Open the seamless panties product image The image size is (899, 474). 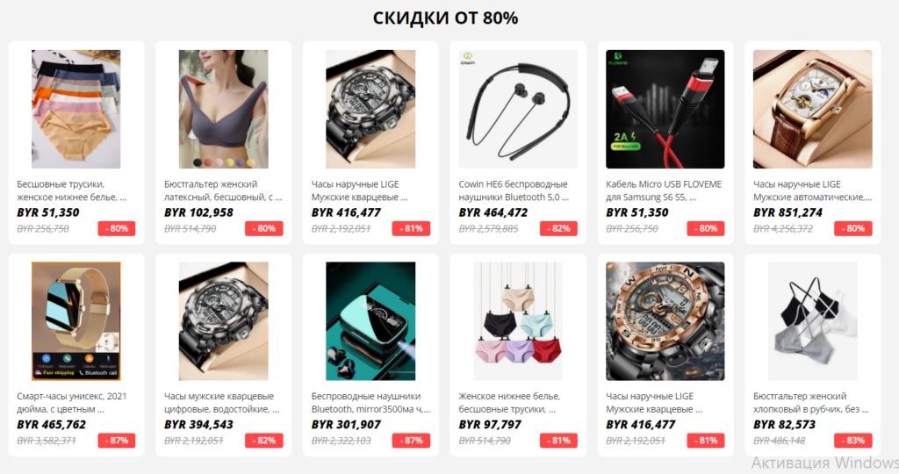76,109
